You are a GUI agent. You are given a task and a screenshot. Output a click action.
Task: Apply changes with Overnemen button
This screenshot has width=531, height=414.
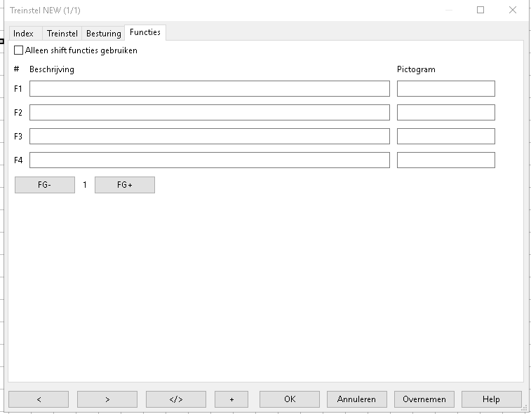click(x=424, y=399)
